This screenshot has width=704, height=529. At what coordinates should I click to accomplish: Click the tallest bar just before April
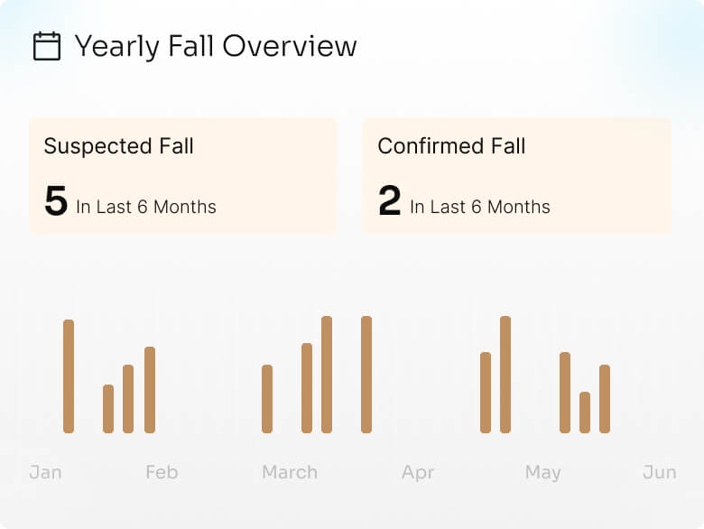[366, 375]
